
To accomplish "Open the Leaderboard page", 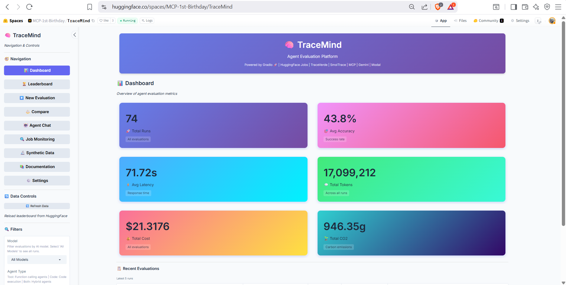I will click(37, 84).
